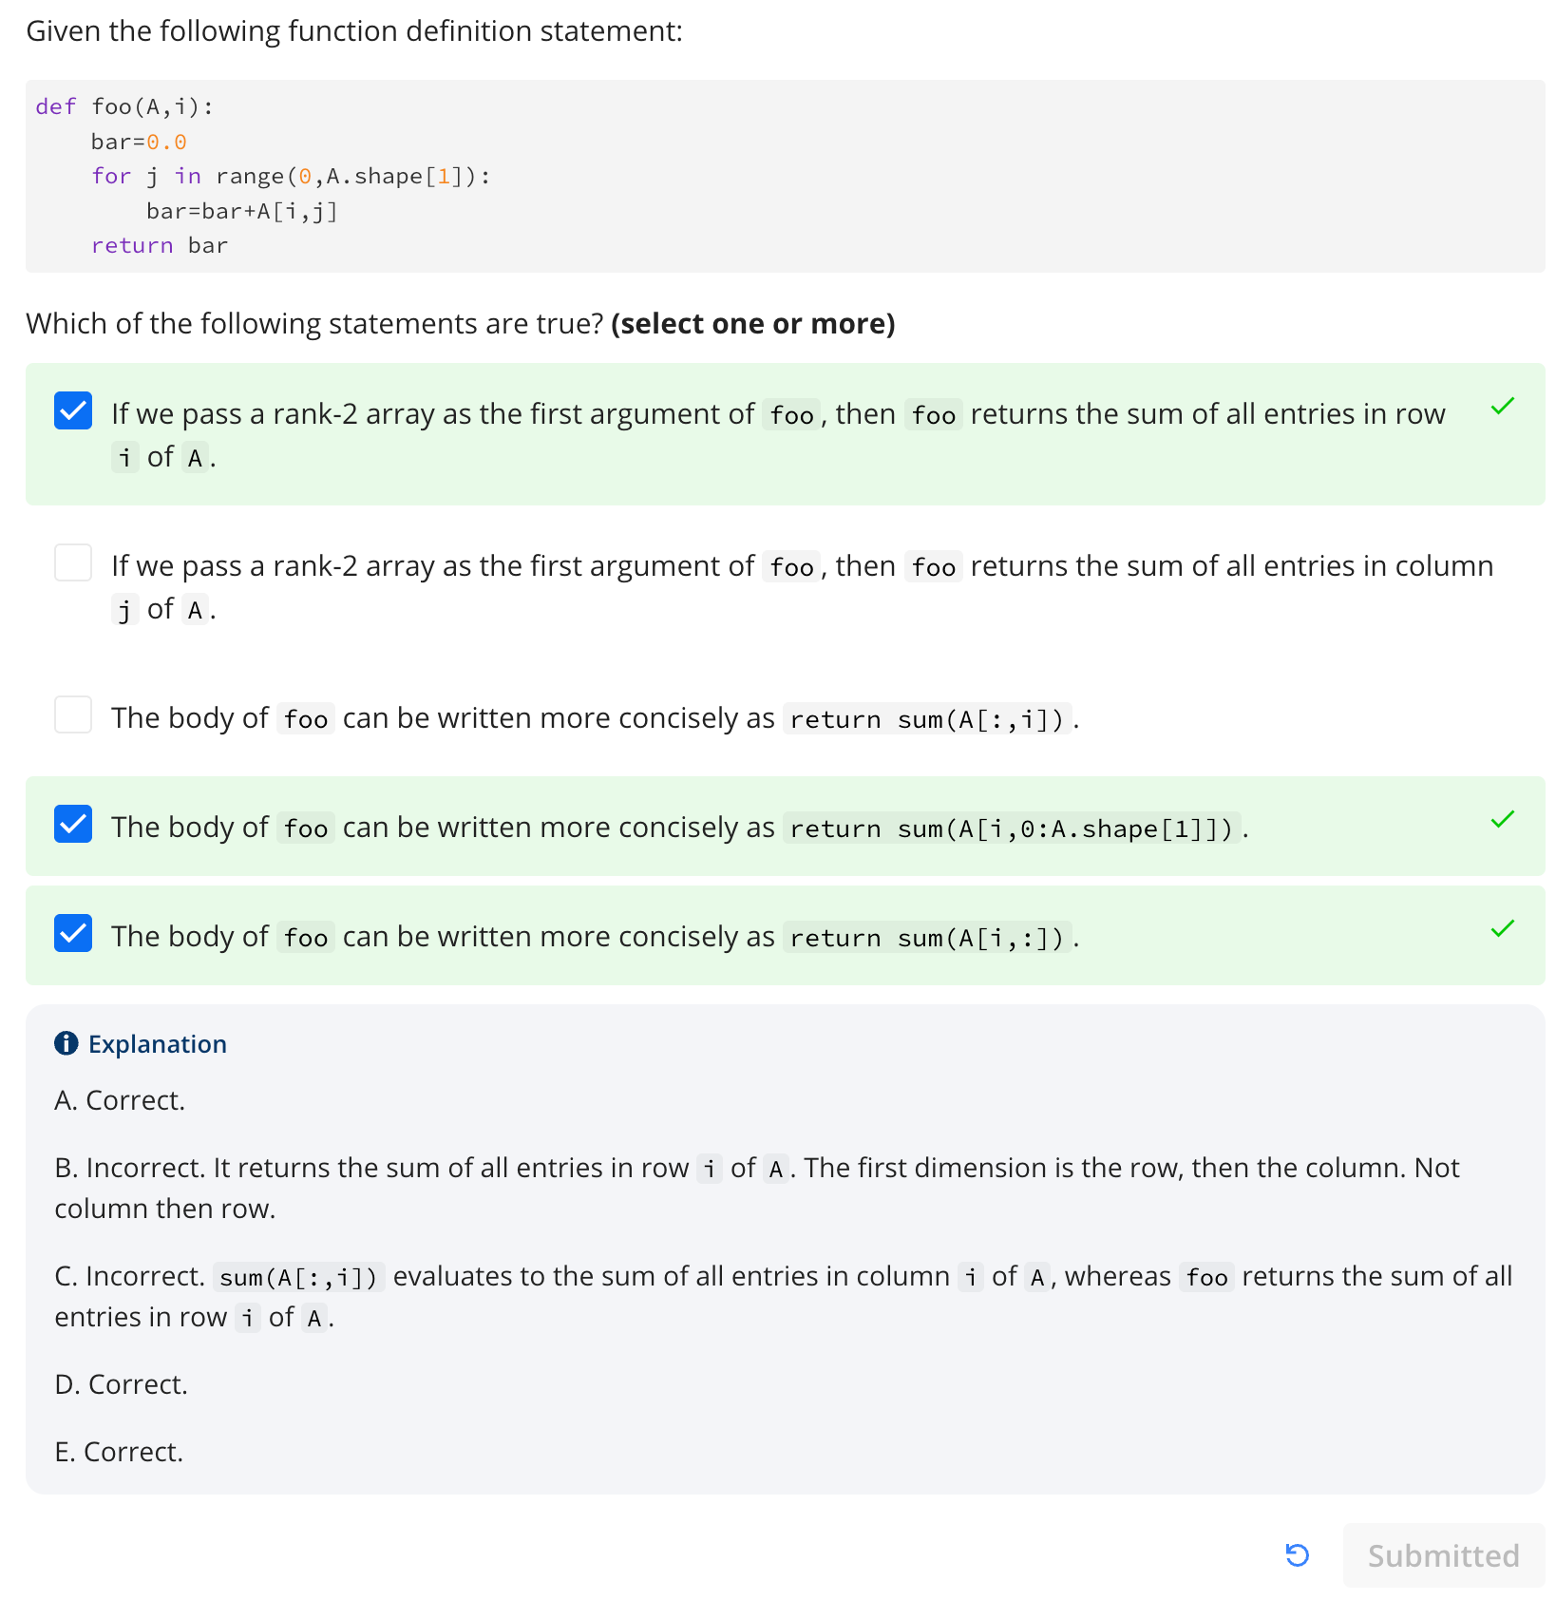Uncheck the sum(A[i,:]) option checkbox

[73, 933]
